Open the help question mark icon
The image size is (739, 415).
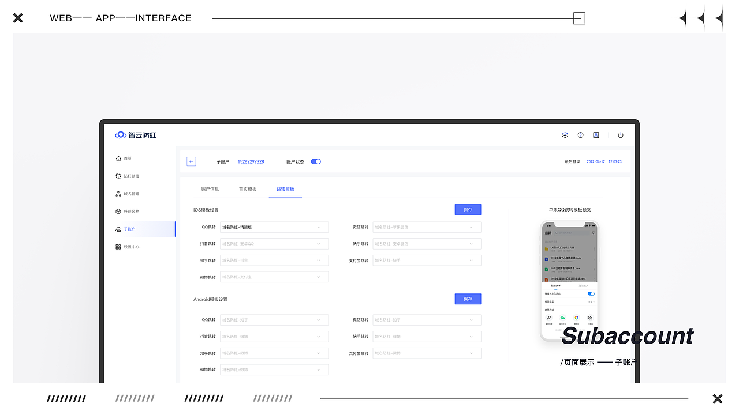(580, 135)
